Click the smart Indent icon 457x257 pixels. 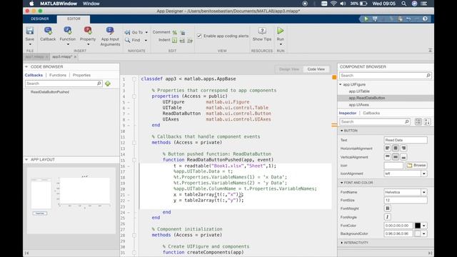click(x=174, y=40)
